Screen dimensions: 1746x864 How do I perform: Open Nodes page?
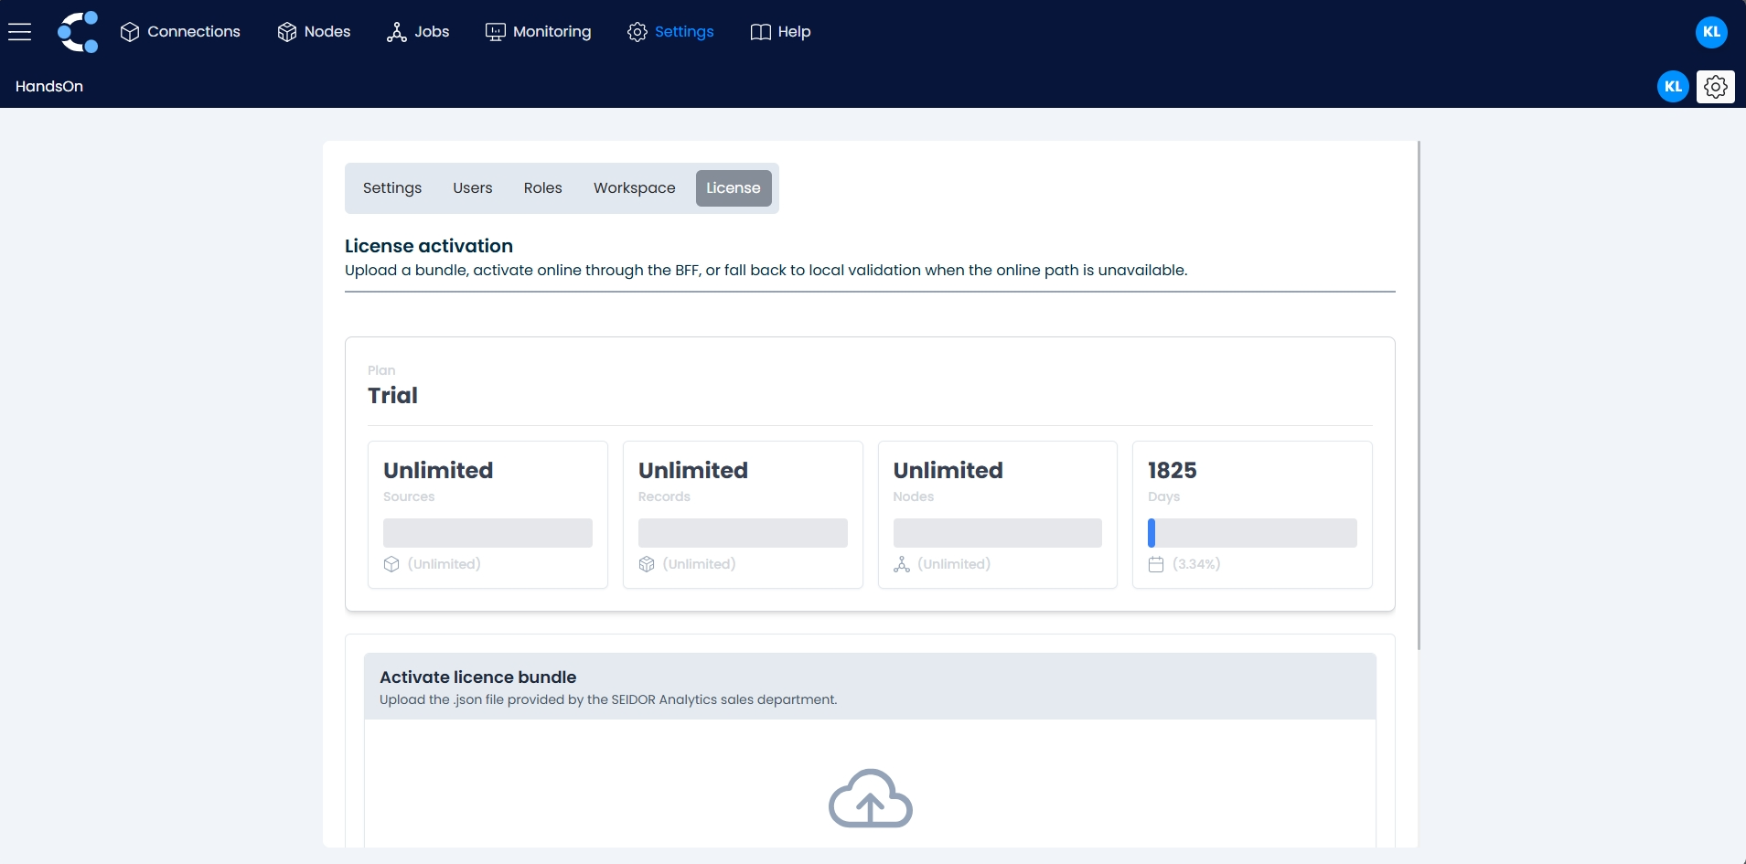[314, 32]
